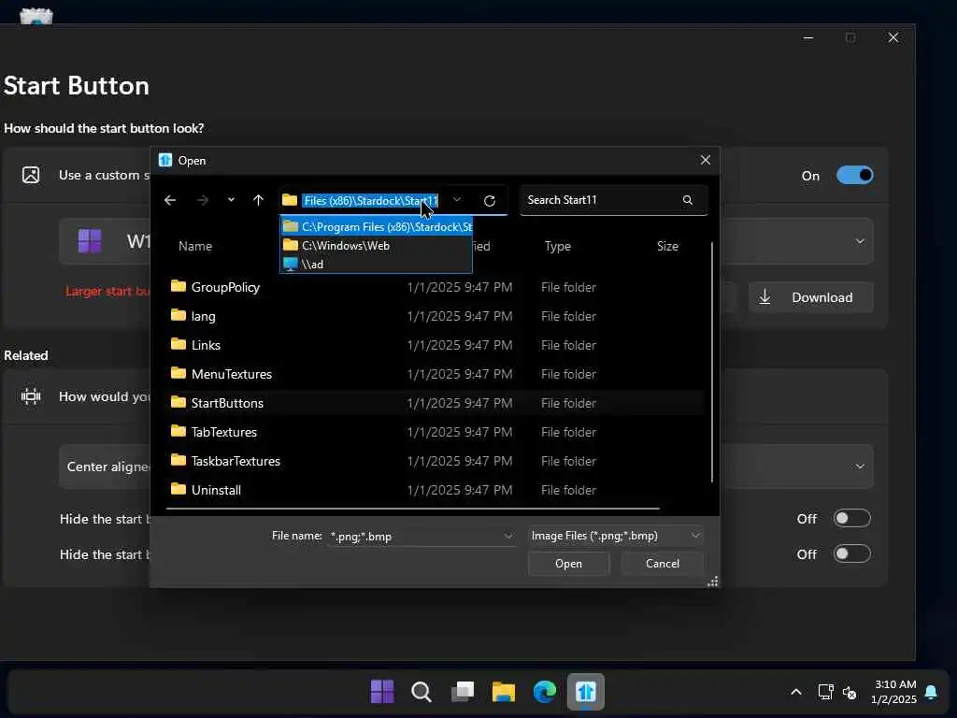957x718 pixels.
Task: Expand the File name dropdown arrow
Action: [507, 536]
